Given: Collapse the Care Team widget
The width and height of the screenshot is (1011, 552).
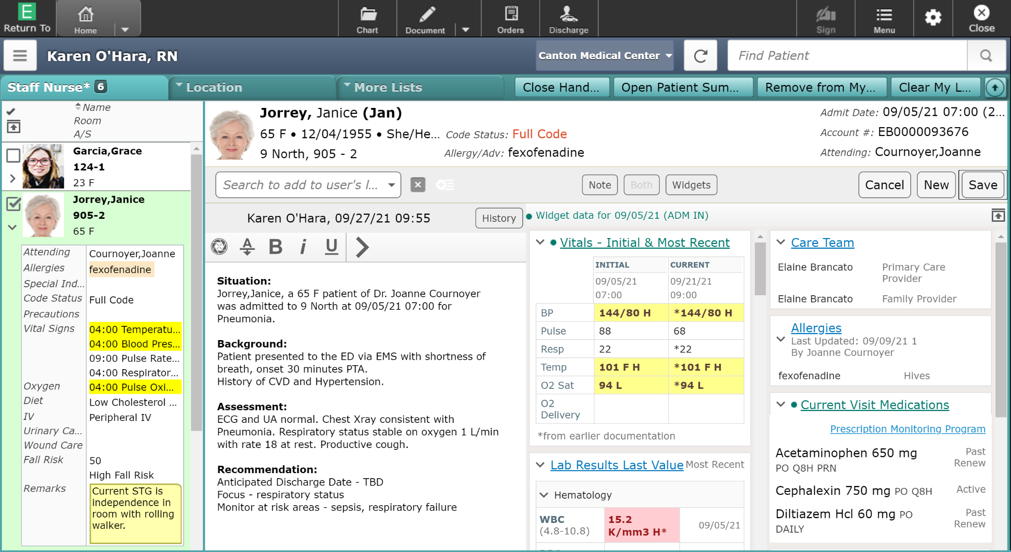Looking at the screenshot, I should 780,242.
